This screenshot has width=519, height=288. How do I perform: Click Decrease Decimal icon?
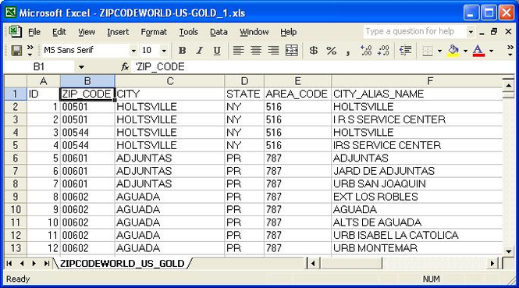click(x=383, y=51)
